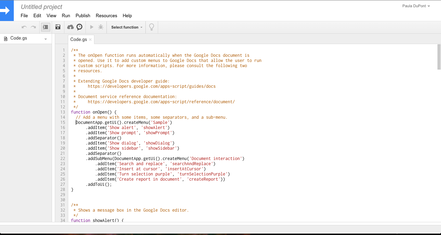Viewport: 441px width, 235px height.
Task: Click the vertical scrollbar thumb in editor
Action: (x=439, y=57)
